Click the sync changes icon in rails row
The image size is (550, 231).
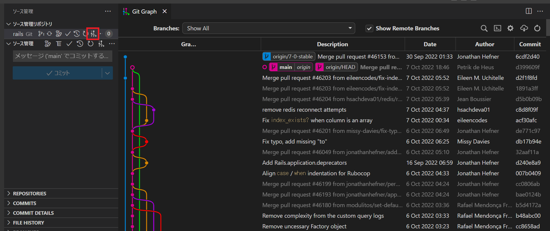pyautogui.click(x=49, y=34)
